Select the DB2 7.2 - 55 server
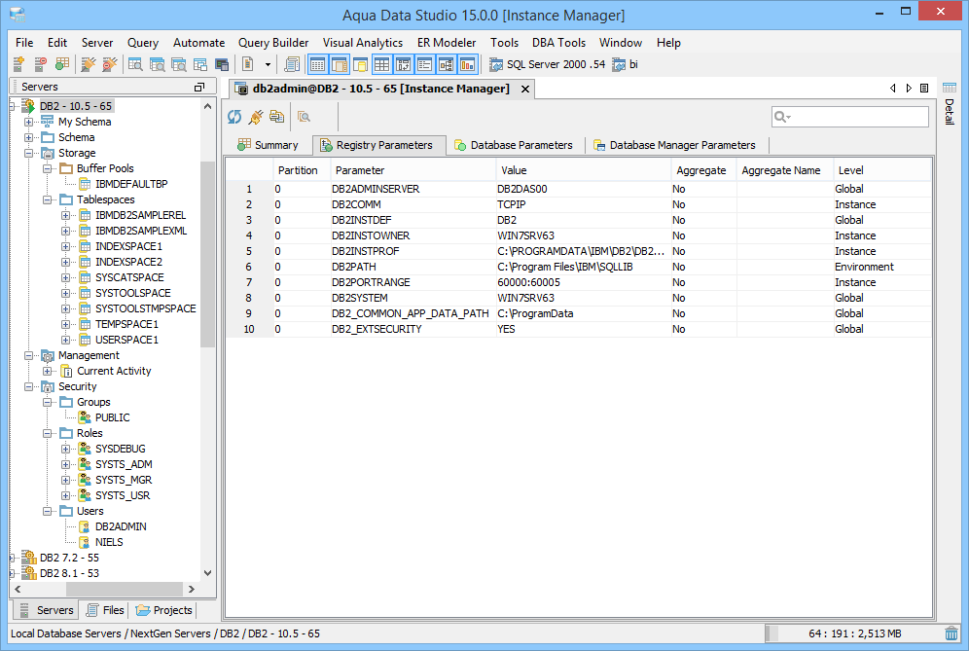 pos(69,558)
